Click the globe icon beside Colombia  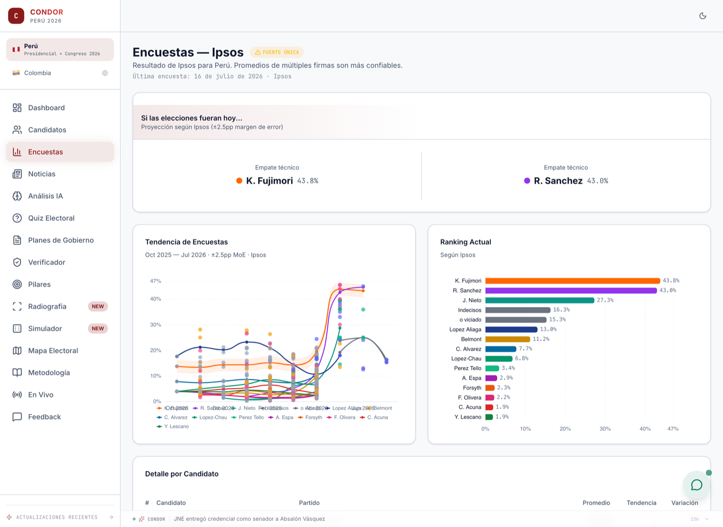105,73
